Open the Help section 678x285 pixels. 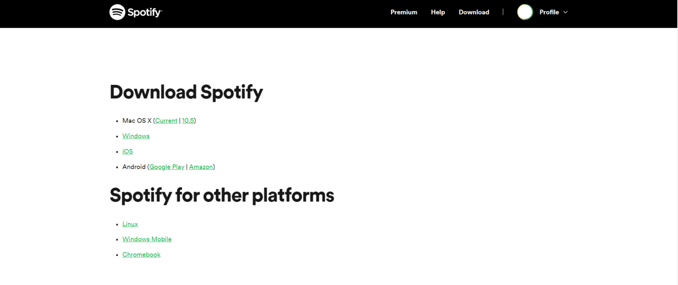[x=438, y=12]
